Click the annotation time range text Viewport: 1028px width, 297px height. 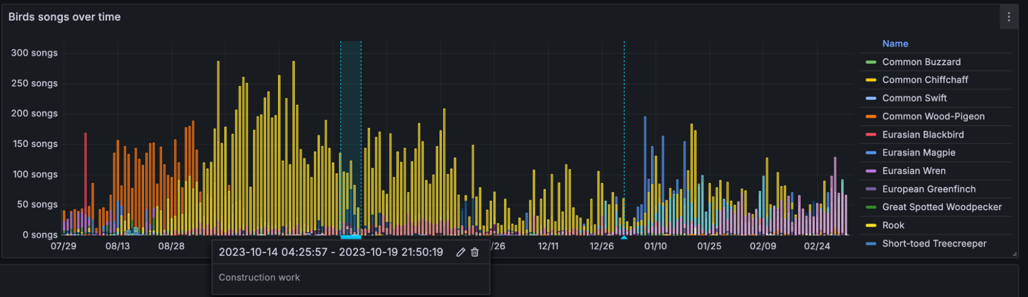tap(331, 252)
